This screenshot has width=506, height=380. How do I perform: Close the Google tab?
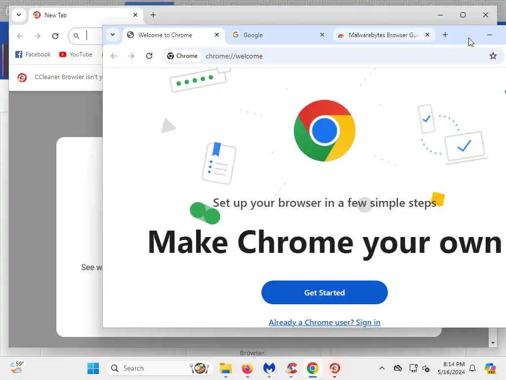tap(322, 35)
